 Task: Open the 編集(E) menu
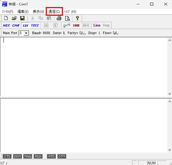click(x=23, y=12)
